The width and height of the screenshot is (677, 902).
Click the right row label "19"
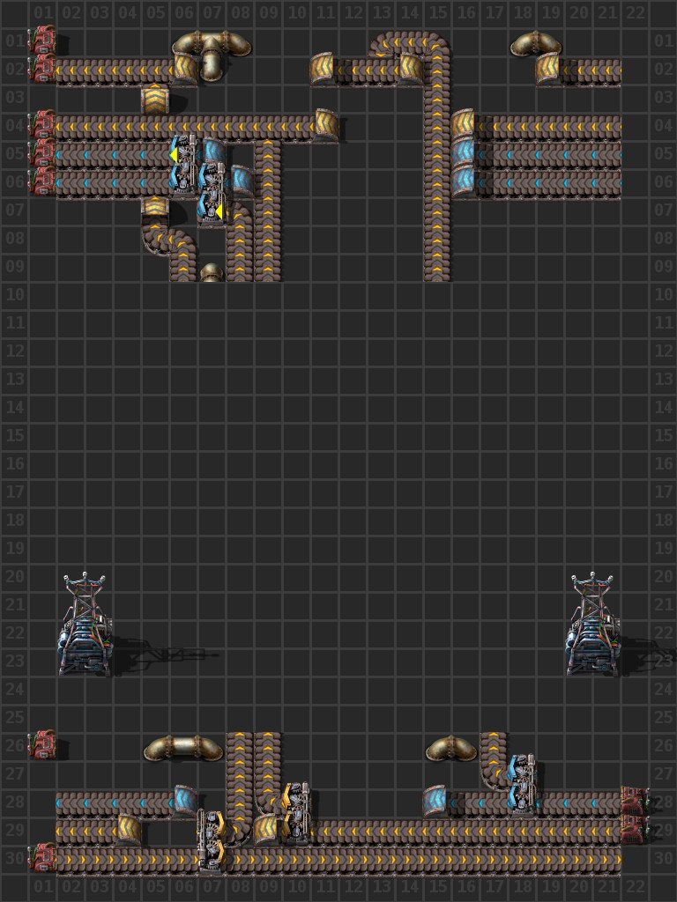pos(663,548)
